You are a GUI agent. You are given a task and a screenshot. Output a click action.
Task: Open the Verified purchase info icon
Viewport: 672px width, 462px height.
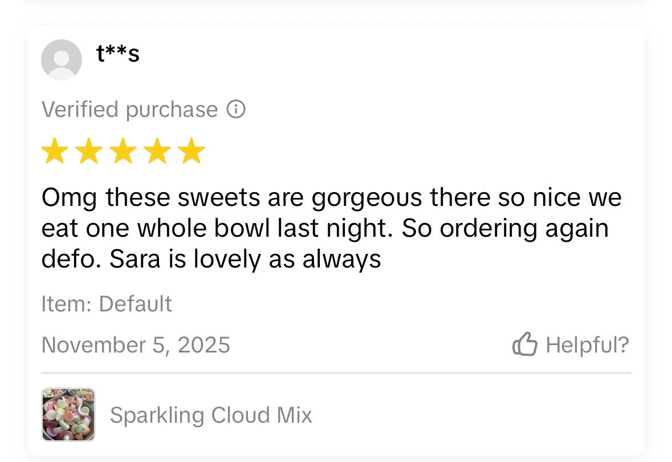(x=236, y=109)
